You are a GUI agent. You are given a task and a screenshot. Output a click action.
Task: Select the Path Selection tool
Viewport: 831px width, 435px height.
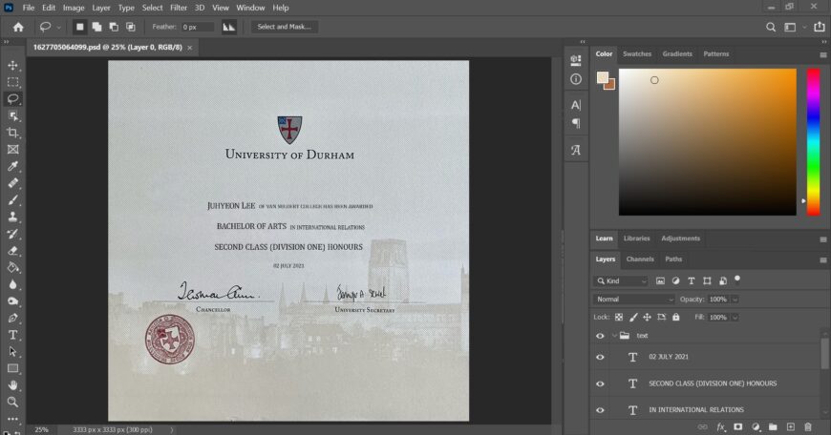(12, 351)
